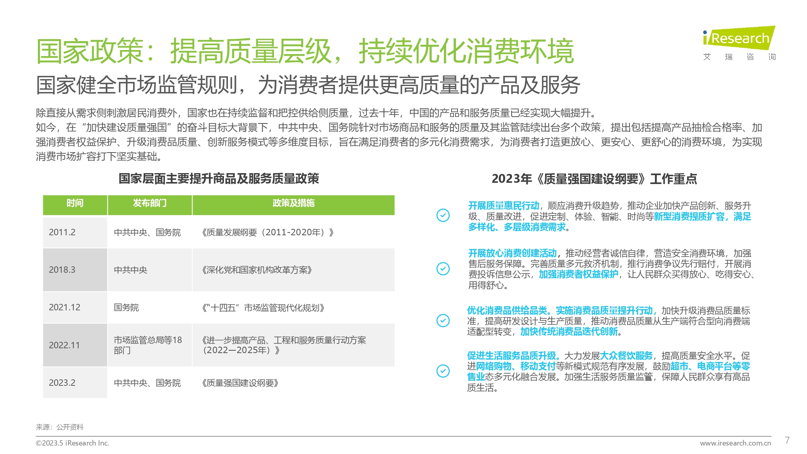Click the checkmark icon beside 促进生活服务品质升级

pyautogui.click(x=443, y=371)
